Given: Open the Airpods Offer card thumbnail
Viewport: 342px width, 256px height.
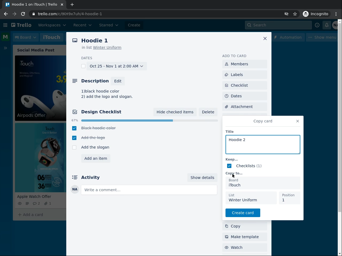Looking at the screenshot, I should pos(41,88).
